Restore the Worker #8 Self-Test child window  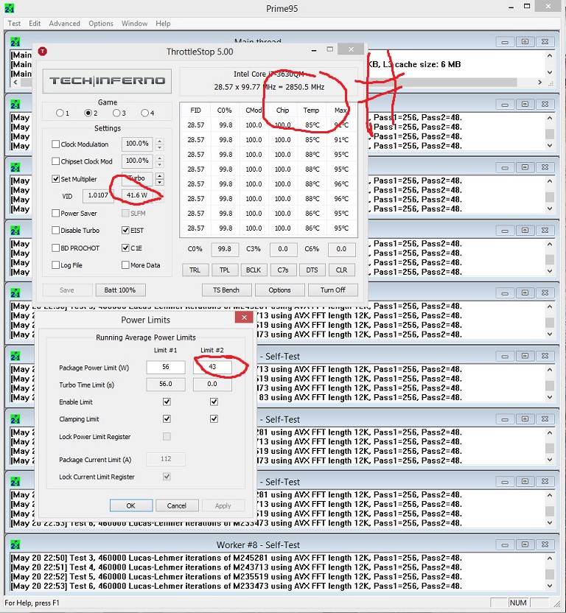[x=525, y=544]
